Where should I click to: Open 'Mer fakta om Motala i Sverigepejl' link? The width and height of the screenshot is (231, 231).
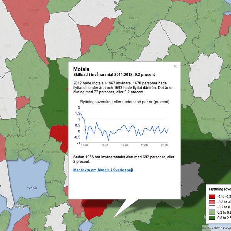point(103,170)
